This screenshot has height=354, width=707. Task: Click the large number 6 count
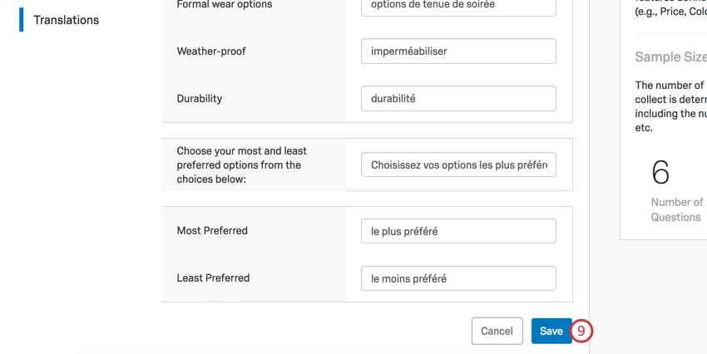660,172
